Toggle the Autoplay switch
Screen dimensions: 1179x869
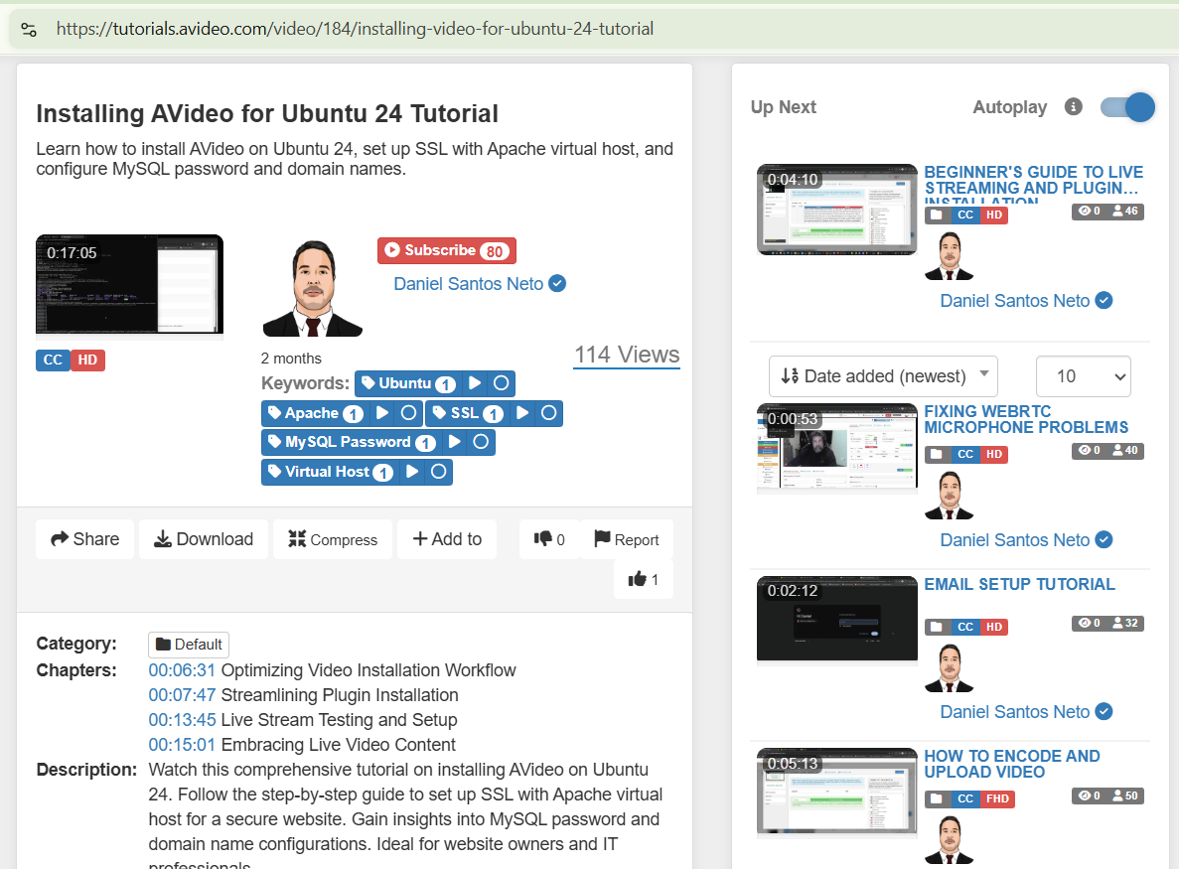[x=1127, y=107]
